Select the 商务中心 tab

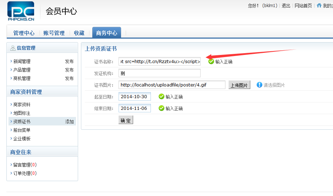coord(107,33)
